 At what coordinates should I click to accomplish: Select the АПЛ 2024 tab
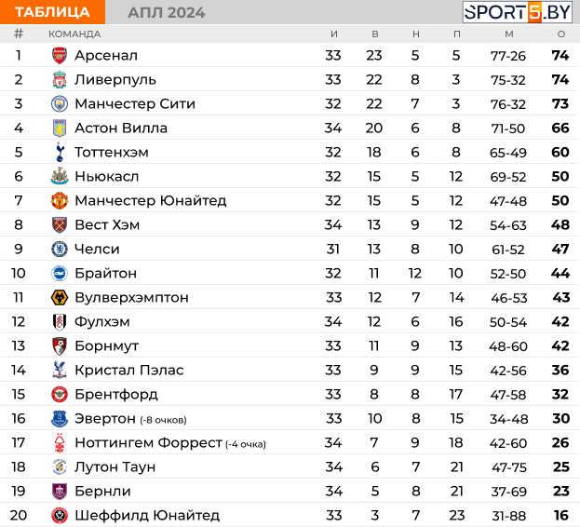pyautogui.click(x=167, y=13)
